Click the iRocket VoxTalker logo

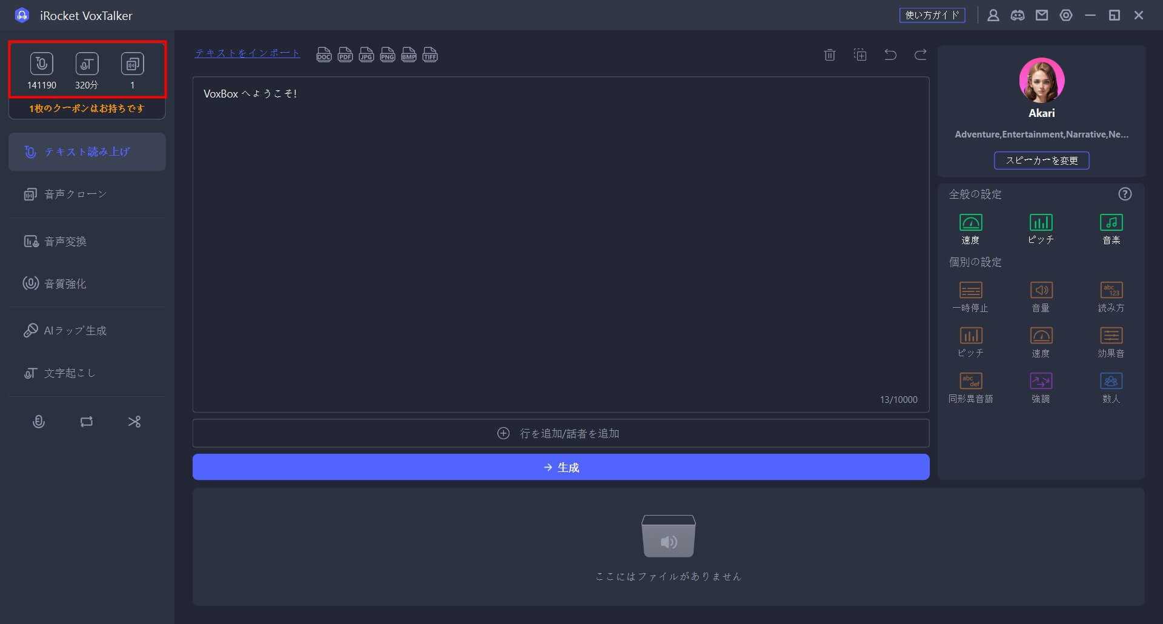tap(22, 15)
